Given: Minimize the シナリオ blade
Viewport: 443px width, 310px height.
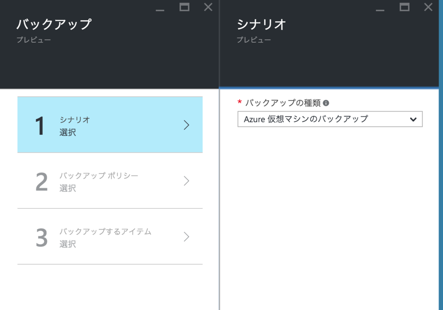Looking at the screenshot, I should pyautogui.click(x=380, y=10).
